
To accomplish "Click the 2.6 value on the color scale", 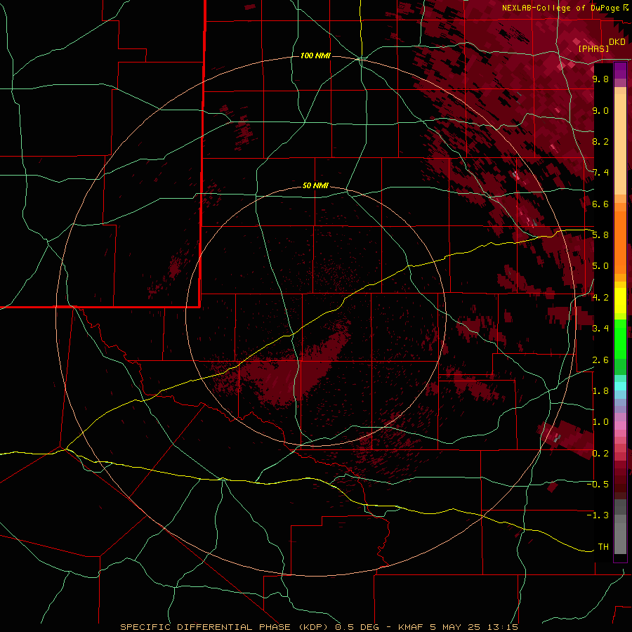I will (x=600, y=360).
